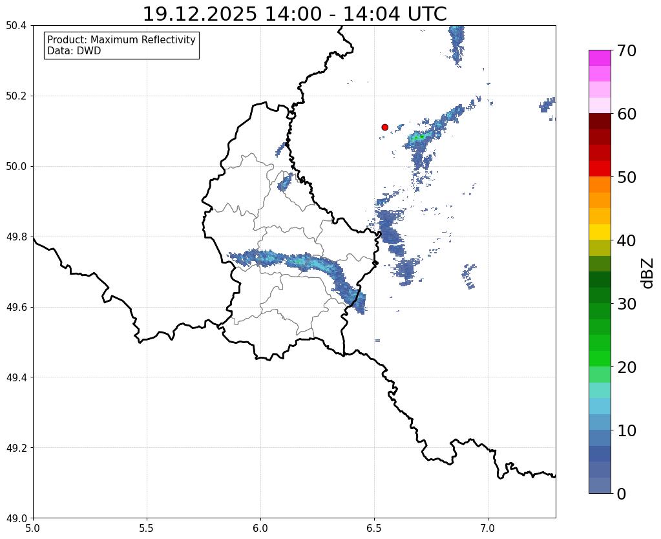Image resolution: width=661 pixels, height=539 pixels.
Task: Click the colorbar tick label '20'
Action: pos(627,367)
